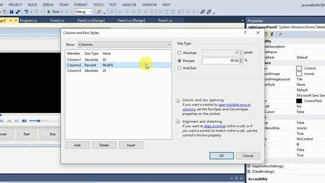Click the volume slider on media player

pyautogui.click(x=39, y=121)
